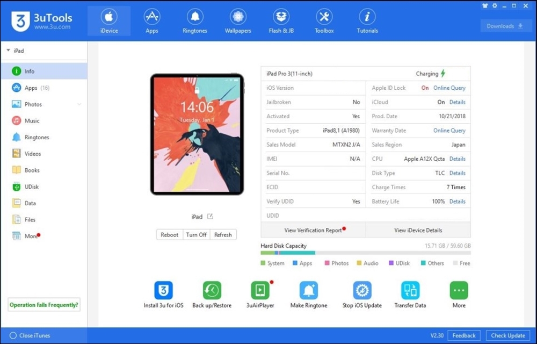537x344 pixels.
Task: Click Install 3u for iOS icon
Action: click(x=163, y=291)
